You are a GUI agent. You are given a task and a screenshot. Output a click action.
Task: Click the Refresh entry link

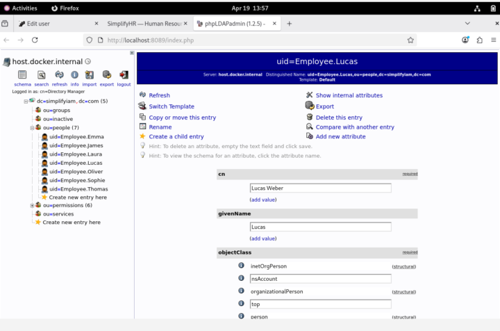(159, 95)
